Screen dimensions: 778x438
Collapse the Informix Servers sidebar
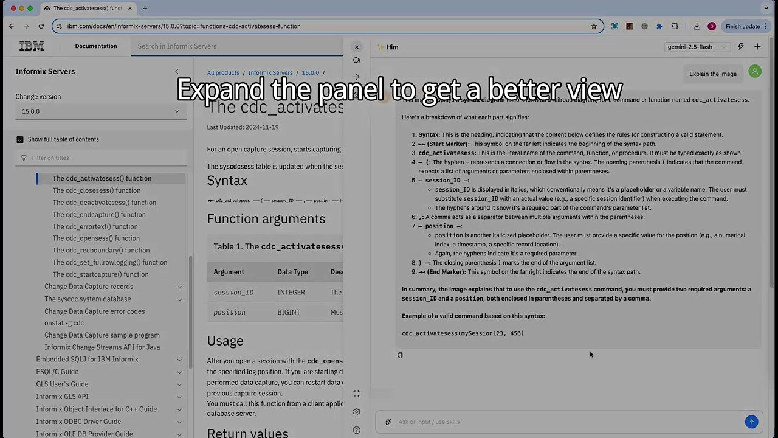point(177,71)
